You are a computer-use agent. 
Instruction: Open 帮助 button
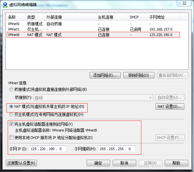(176, 163)
